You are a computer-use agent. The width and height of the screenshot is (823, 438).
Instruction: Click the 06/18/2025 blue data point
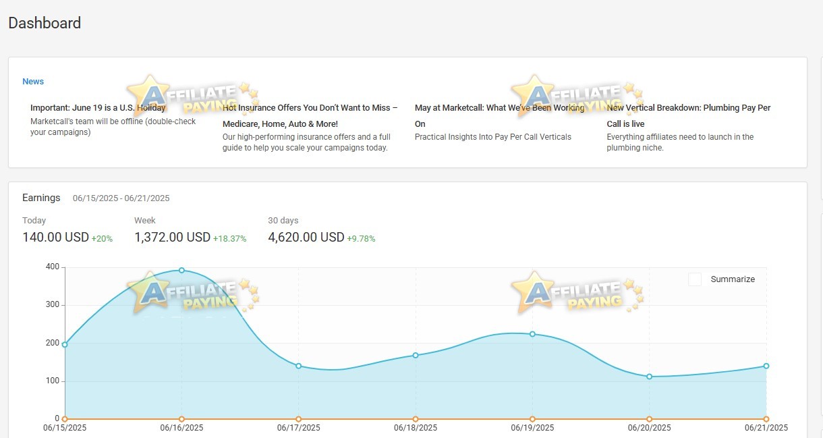click(x=416, y=355)
